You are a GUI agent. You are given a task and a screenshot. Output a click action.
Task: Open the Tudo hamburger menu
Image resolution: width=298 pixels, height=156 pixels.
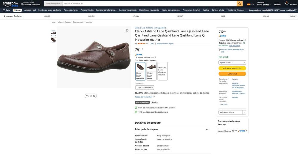pyautogui.click(x=7, y=10)
